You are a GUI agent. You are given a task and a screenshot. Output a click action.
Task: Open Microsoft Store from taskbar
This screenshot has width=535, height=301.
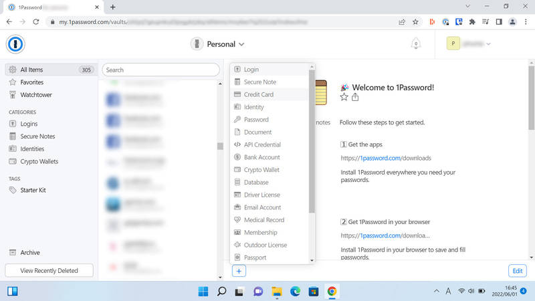click(x=314, y=292)
